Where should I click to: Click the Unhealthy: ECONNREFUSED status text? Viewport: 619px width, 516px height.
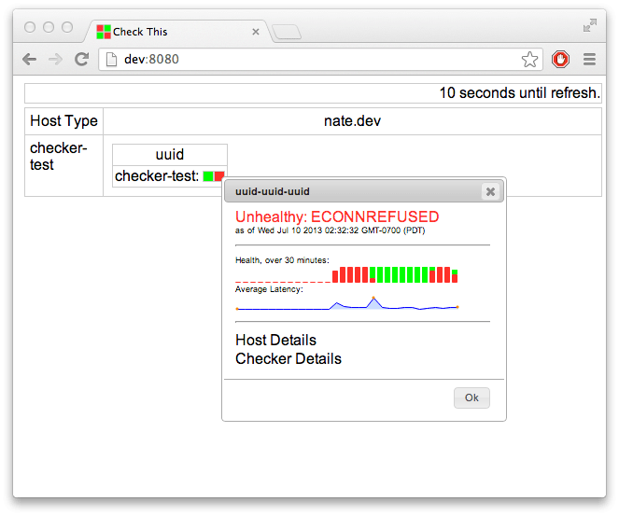337,216
